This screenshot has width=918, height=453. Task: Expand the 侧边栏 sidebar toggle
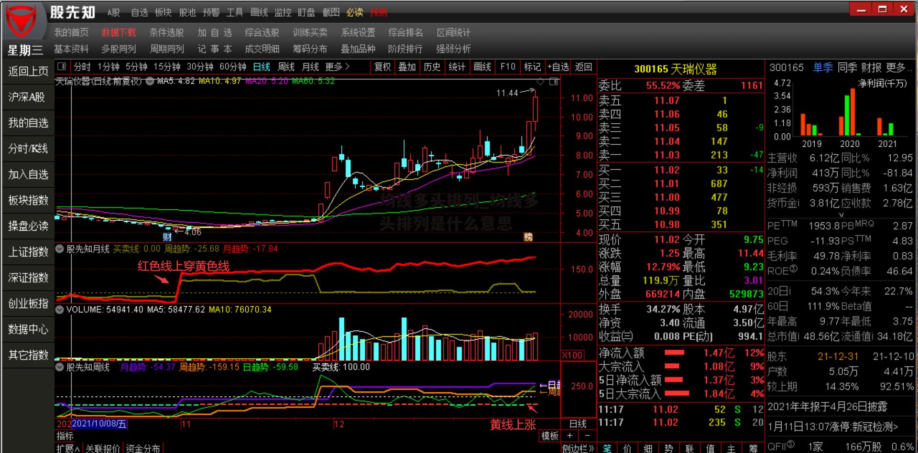click(x=578, y=448)
